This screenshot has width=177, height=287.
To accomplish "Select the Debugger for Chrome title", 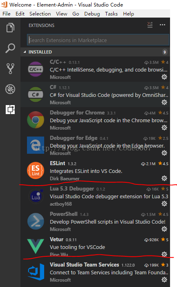I will [77, 112].
